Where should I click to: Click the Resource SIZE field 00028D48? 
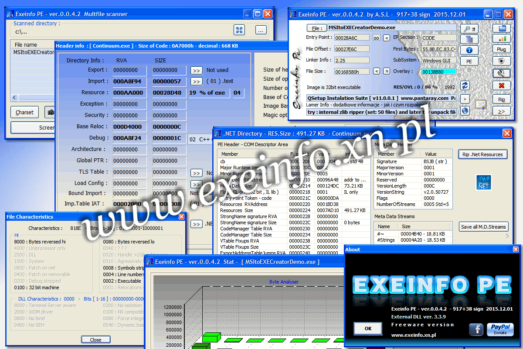(170, 93)
